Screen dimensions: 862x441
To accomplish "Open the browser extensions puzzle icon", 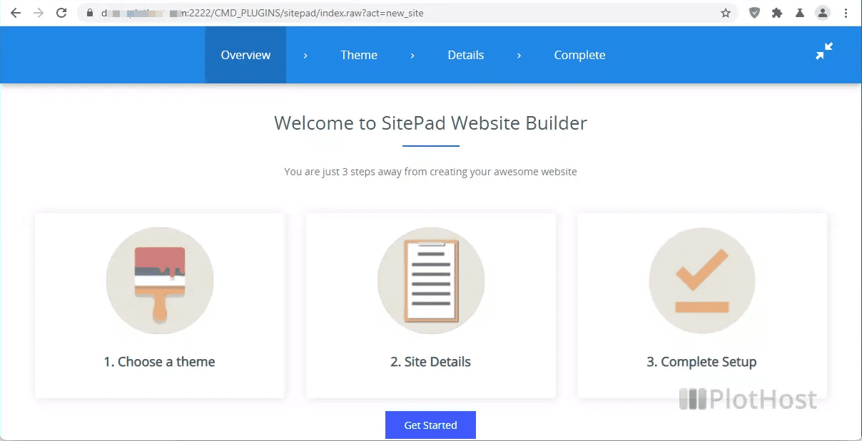I will click(x=777, y=13).
